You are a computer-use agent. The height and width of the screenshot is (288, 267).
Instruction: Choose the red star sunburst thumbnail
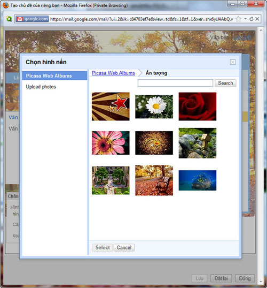point(111,107)
